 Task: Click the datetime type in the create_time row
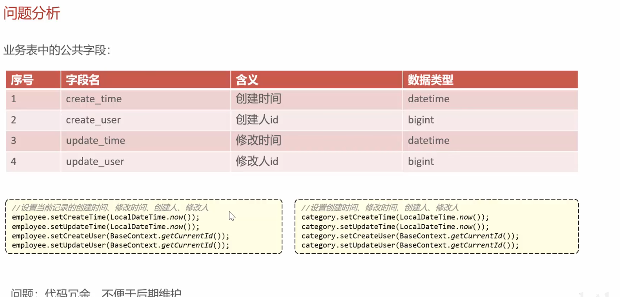click(428, 99)
